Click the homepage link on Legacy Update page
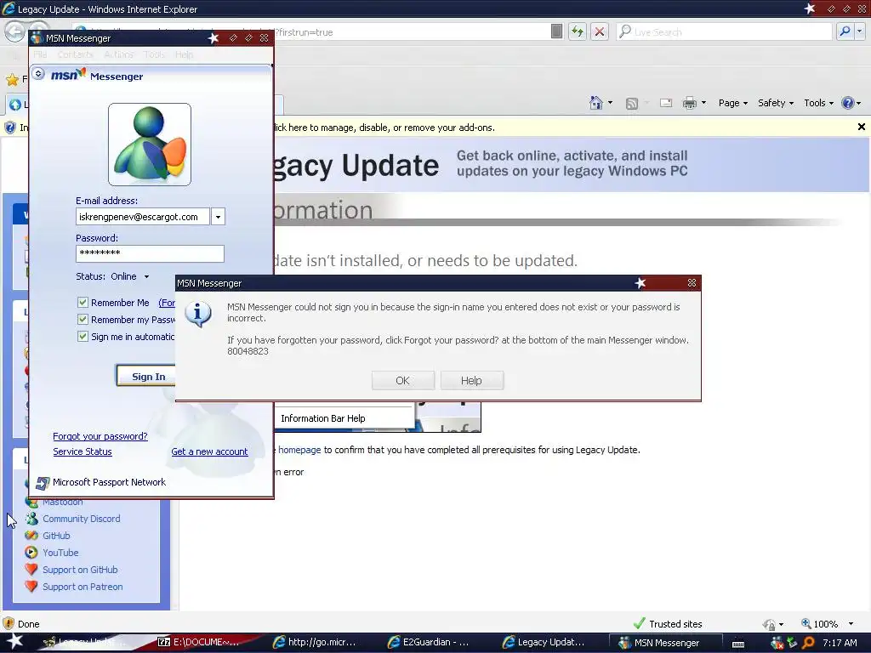Image resolution: width=871 pixels, height=653 pixels. (299, 450)
